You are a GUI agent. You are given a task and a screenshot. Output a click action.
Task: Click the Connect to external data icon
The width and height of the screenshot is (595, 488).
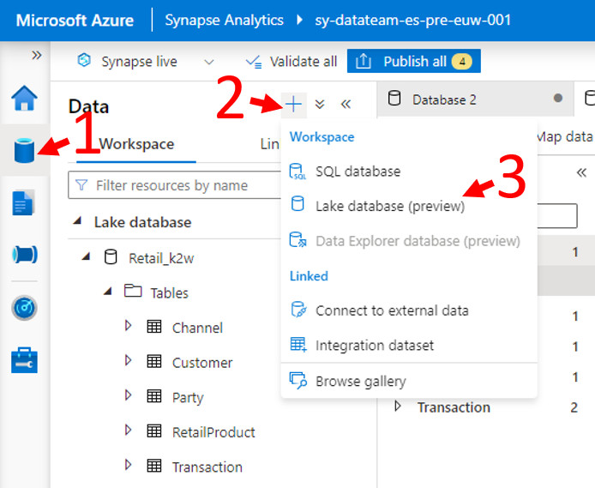pos(298,310)
